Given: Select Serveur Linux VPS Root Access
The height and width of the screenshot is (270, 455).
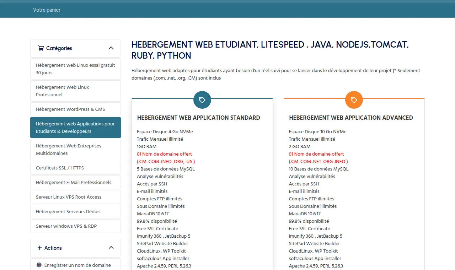Looking at the screenshot, I should tap(75, 197).
